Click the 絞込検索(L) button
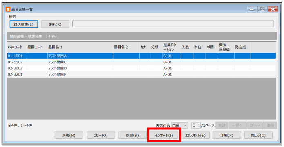The width and height of the screenshot is (284, 147). click(24, 24)
